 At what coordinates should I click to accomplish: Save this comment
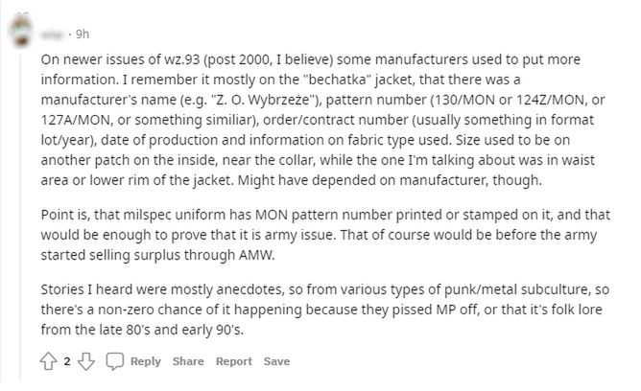pyautogui.click(x=276, y=361)
